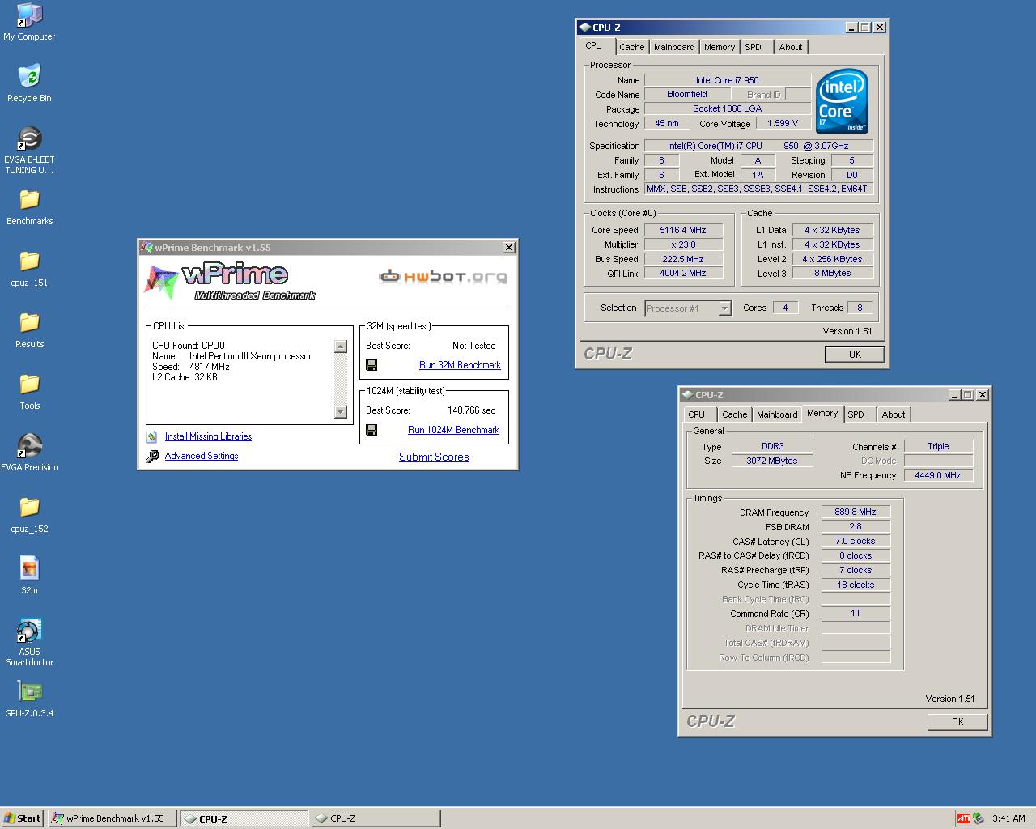Open the Windows Start menu

(22, 818)
